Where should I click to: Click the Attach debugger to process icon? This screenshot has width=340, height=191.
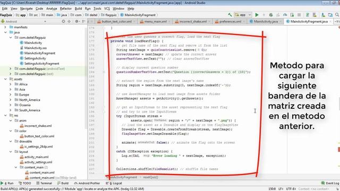[x=292, y=15]
